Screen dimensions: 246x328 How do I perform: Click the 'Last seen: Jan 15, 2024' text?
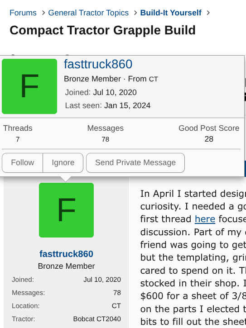tap(108, 105)
